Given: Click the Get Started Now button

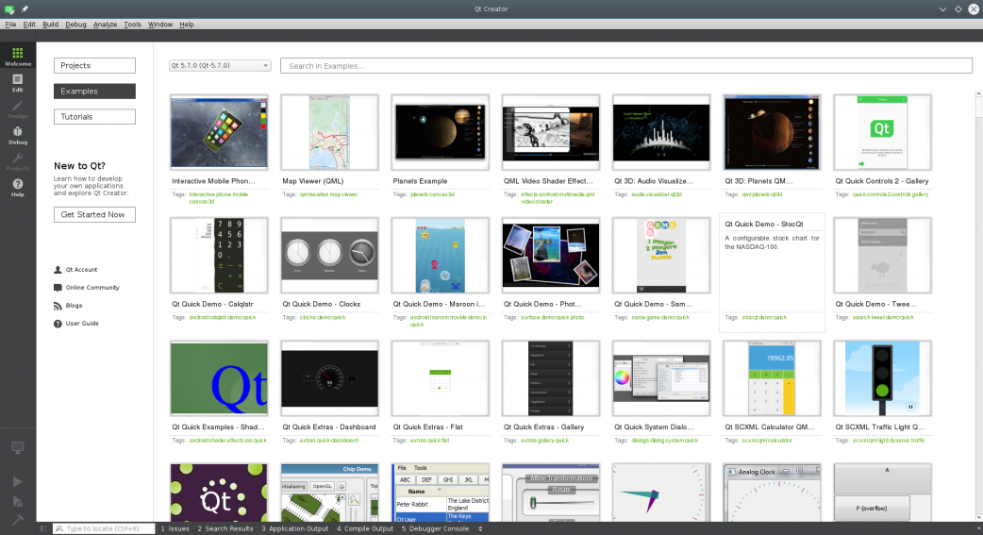Looking at the screenshot, I should point(94,215).
